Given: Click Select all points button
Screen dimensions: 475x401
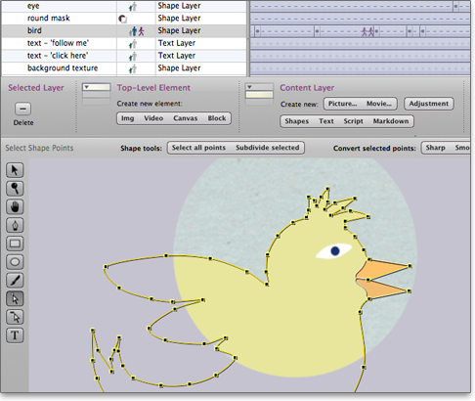Looking at the screenshot, I should [198, 148].
